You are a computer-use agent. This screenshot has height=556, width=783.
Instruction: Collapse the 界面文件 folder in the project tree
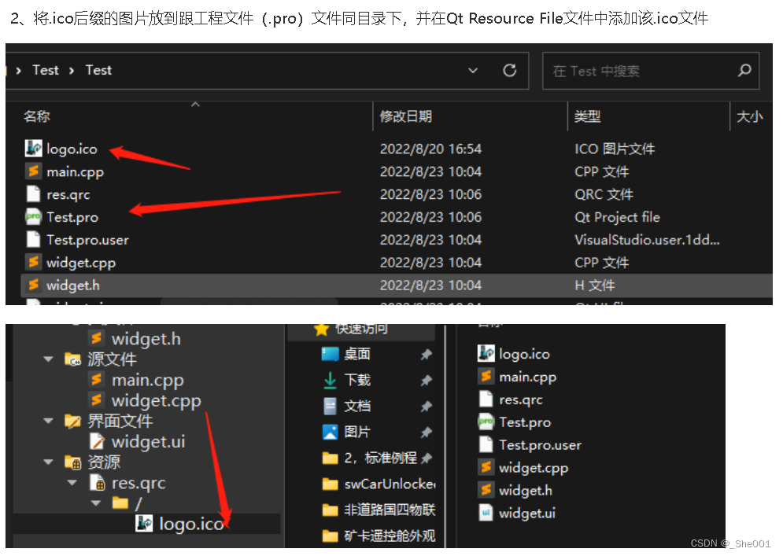pyautogui.click(x=49, y=421)
